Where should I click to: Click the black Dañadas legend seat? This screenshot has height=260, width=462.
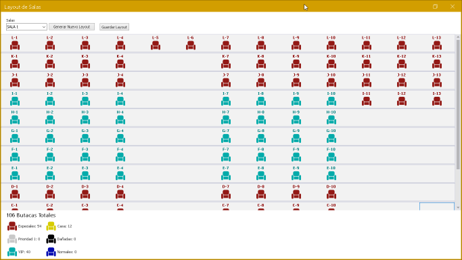point(51,239)
